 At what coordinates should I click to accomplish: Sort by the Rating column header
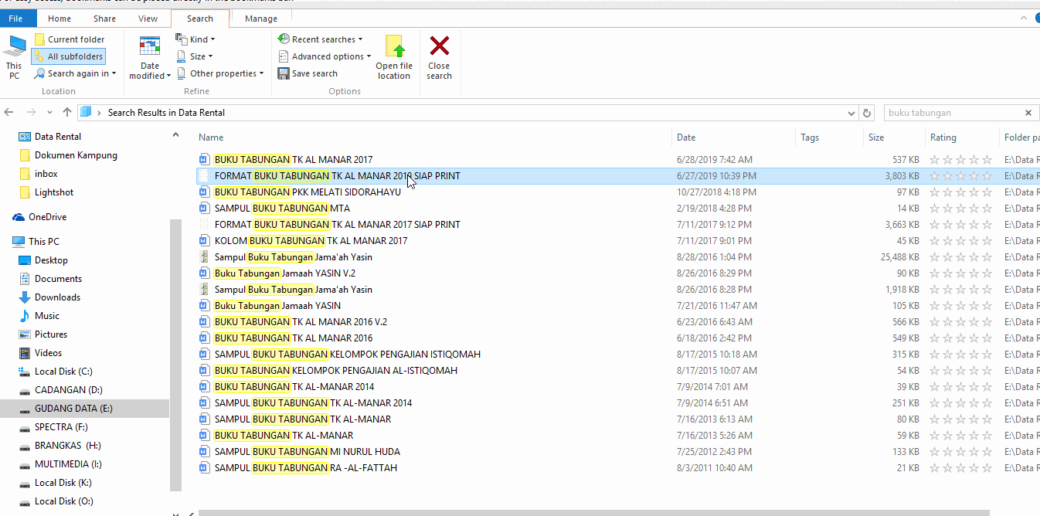click(x=943, y=137)
